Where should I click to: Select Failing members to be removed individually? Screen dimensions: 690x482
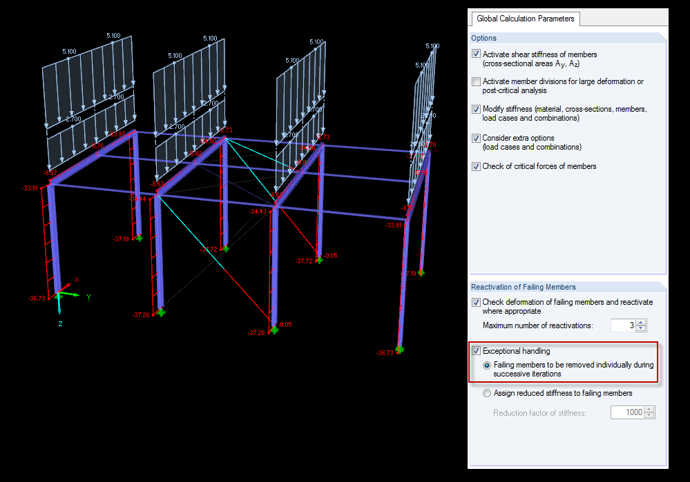[x=487, y=365]
